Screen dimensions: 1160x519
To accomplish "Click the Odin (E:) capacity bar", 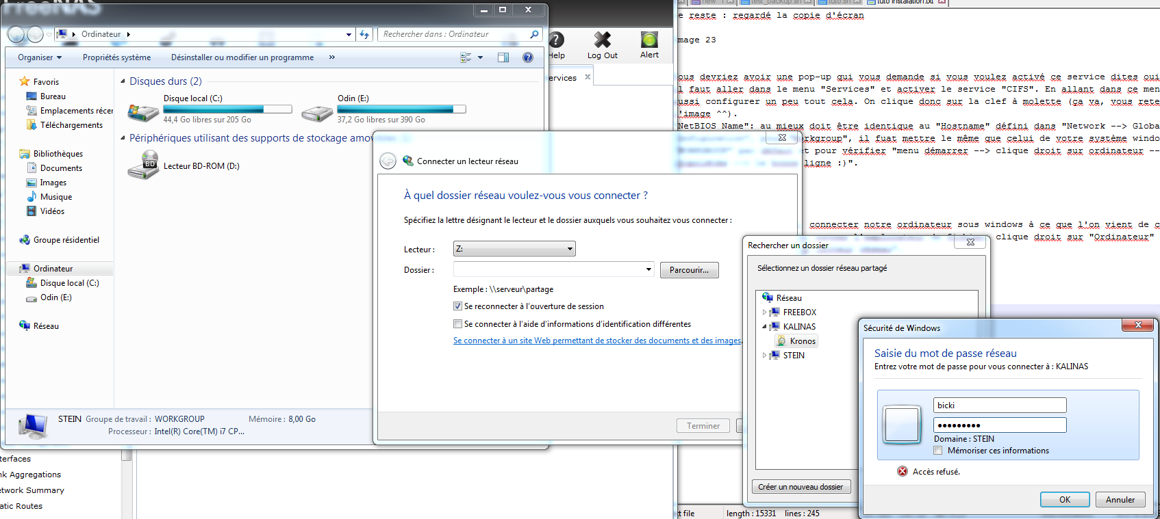I will pos(401,109).
